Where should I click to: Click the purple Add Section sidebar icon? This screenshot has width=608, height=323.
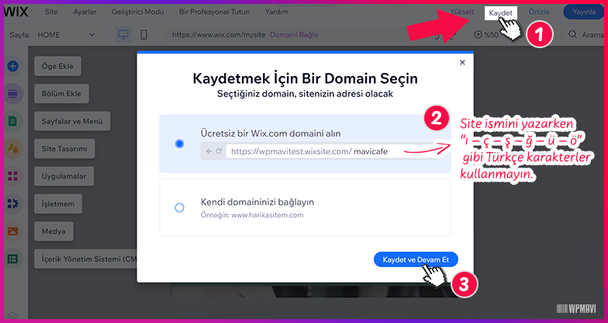12,93
